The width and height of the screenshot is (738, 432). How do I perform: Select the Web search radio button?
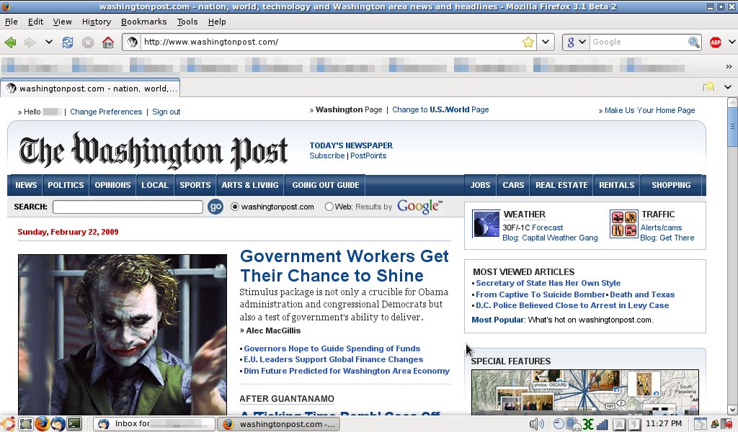pyautogui.click(x=329, y=207)
